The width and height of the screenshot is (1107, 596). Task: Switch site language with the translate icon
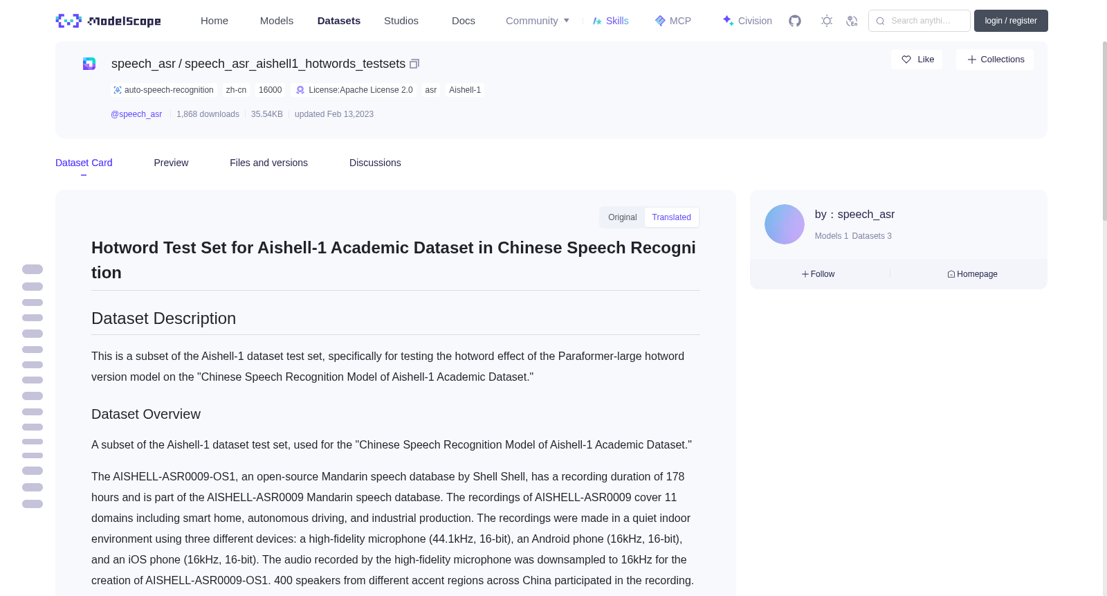(x=852, y=21)
